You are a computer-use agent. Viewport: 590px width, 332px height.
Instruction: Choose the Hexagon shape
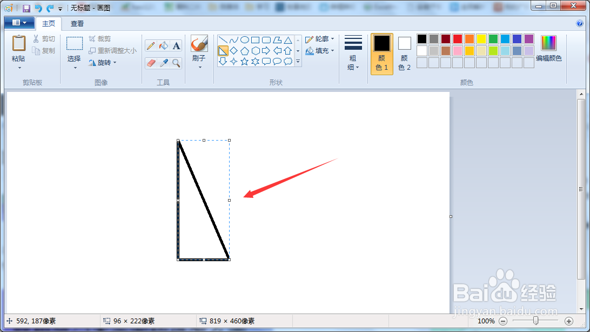coord(256,50)
